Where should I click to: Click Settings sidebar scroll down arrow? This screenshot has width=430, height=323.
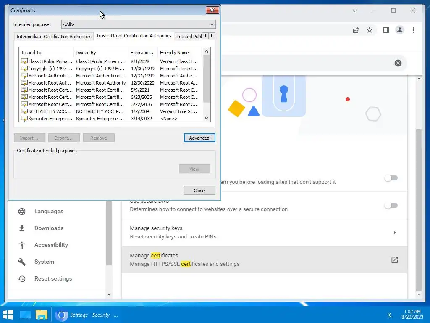coord(109,295)
